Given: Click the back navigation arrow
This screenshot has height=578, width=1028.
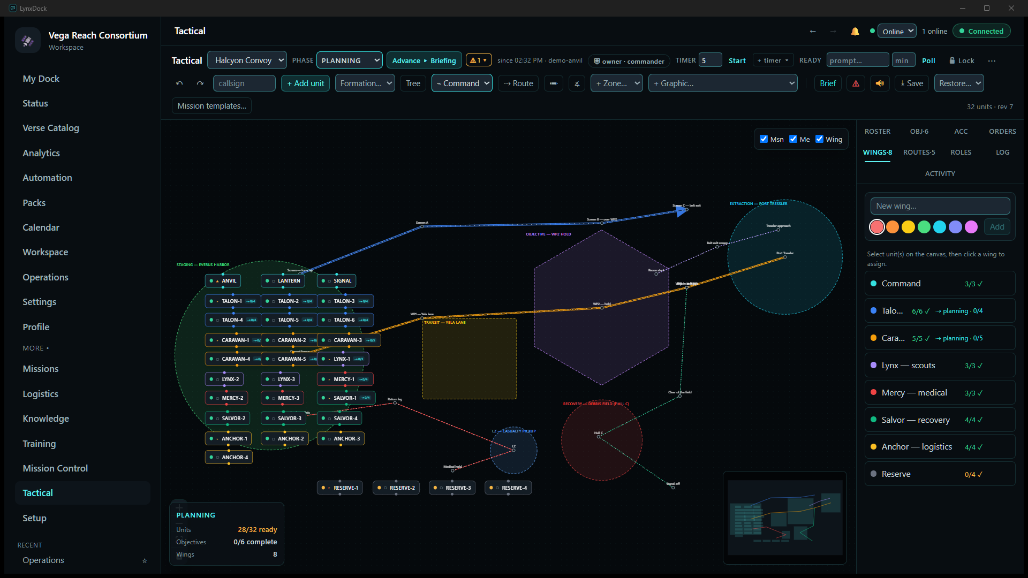Looking at the screenshot, I should click(x=813, y=32).
